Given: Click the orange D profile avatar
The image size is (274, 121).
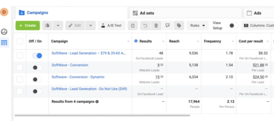Looking at the screenshot, I should [4, 12].
